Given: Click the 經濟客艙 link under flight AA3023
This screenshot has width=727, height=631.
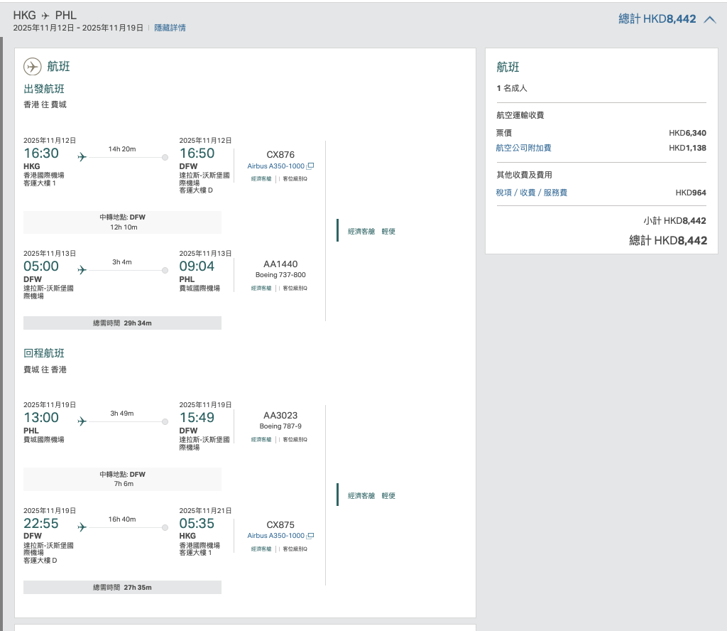Looking at the screenshot, I should [261, 439].
